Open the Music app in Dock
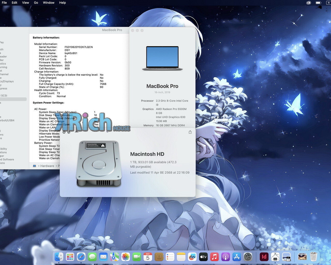 [214, 257]
